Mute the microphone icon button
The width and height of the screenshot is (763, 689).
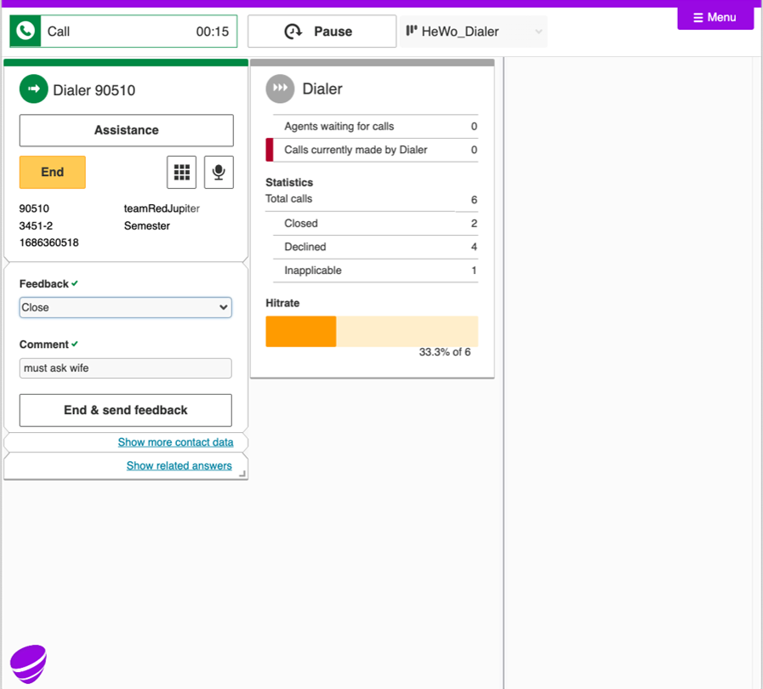click(x=219, y=173)
